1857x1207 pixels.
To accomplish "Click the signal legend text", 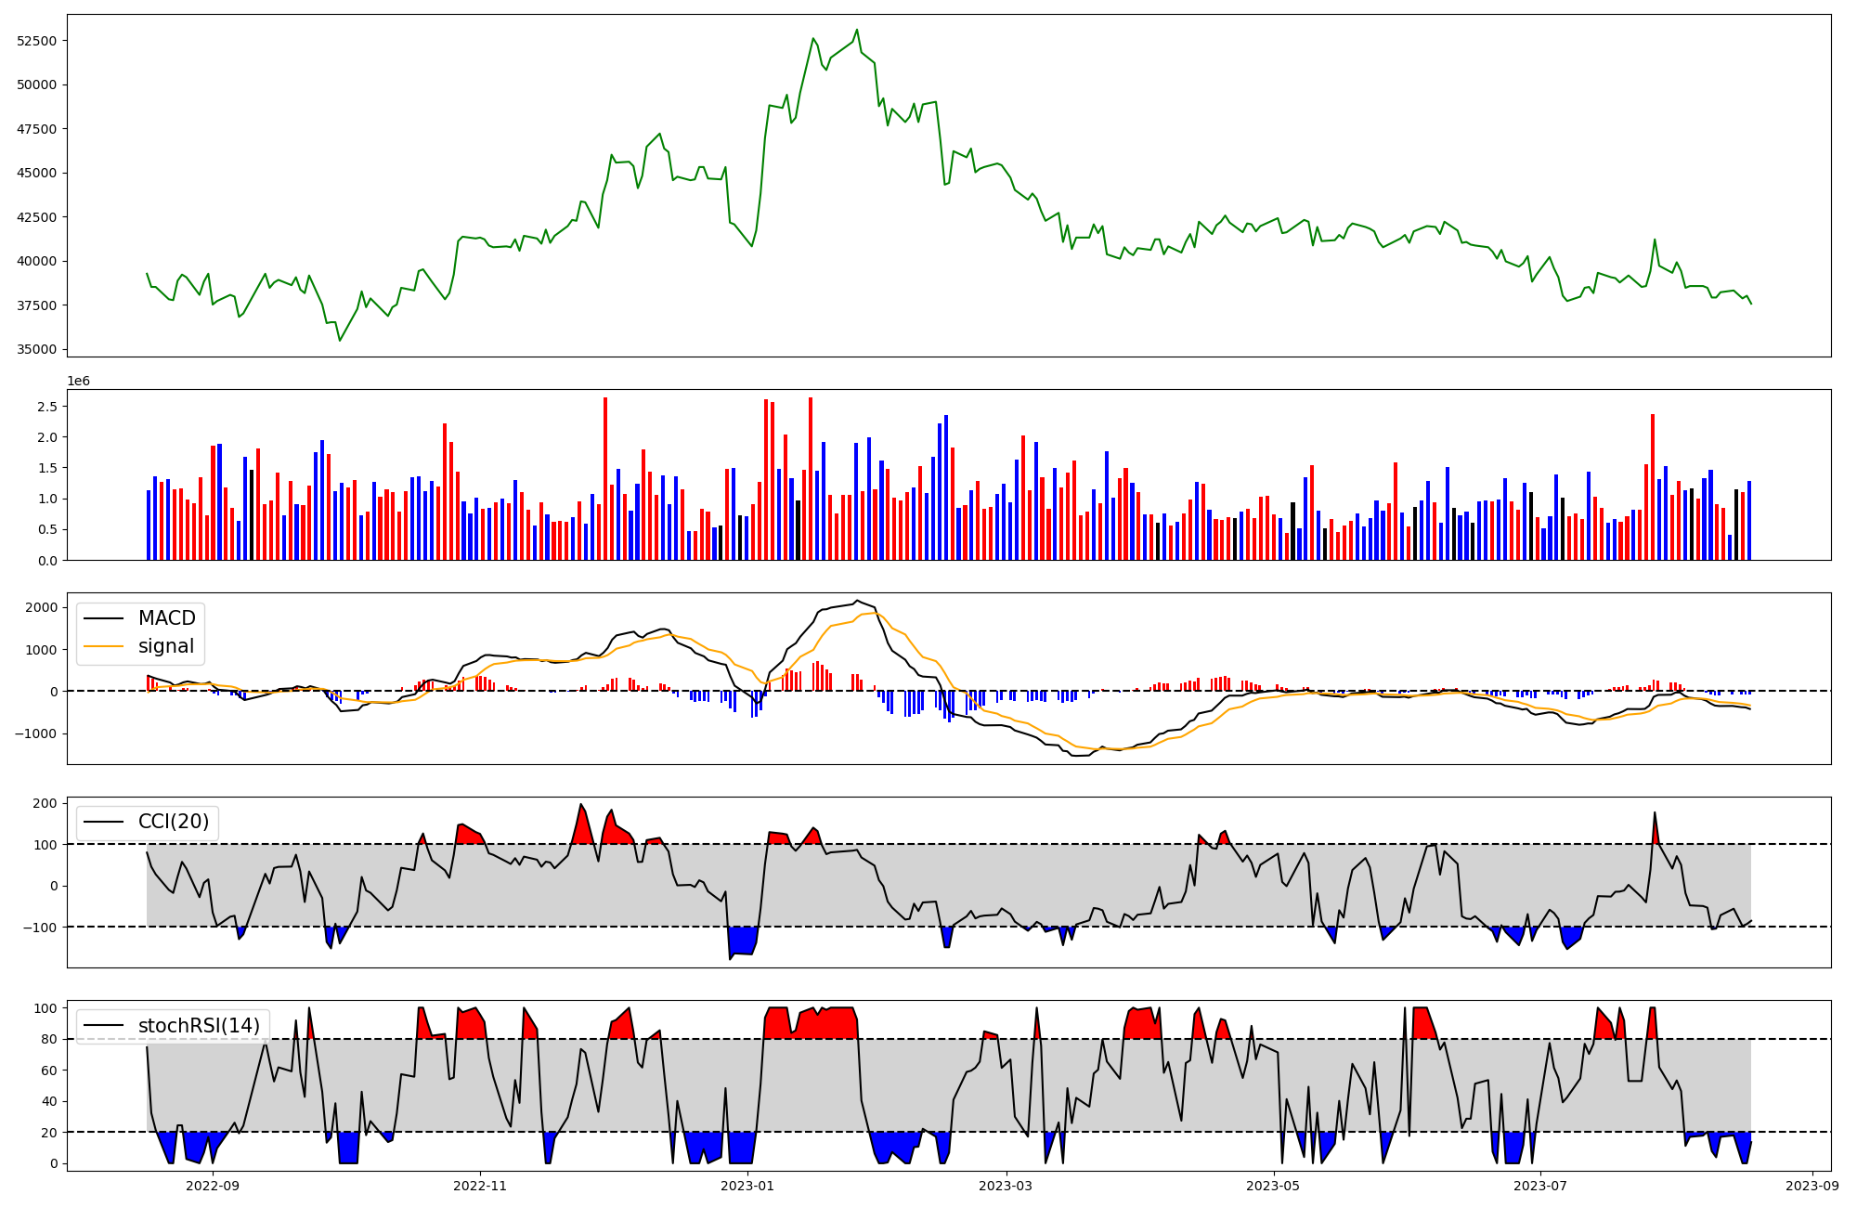I will click(166, 646).
